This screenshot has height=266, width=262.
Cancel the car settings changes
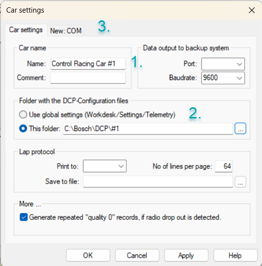click(137, 255)
